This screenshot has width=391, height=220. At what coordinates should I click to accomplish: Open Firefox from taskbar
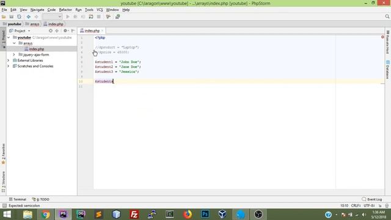pyautogui.click(x=188, y=215)
